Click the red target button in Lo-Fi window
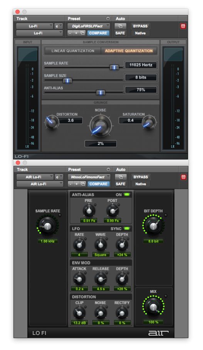Image resolution: width=203 pixels, height=350 pixels. [x=183, y=26]
